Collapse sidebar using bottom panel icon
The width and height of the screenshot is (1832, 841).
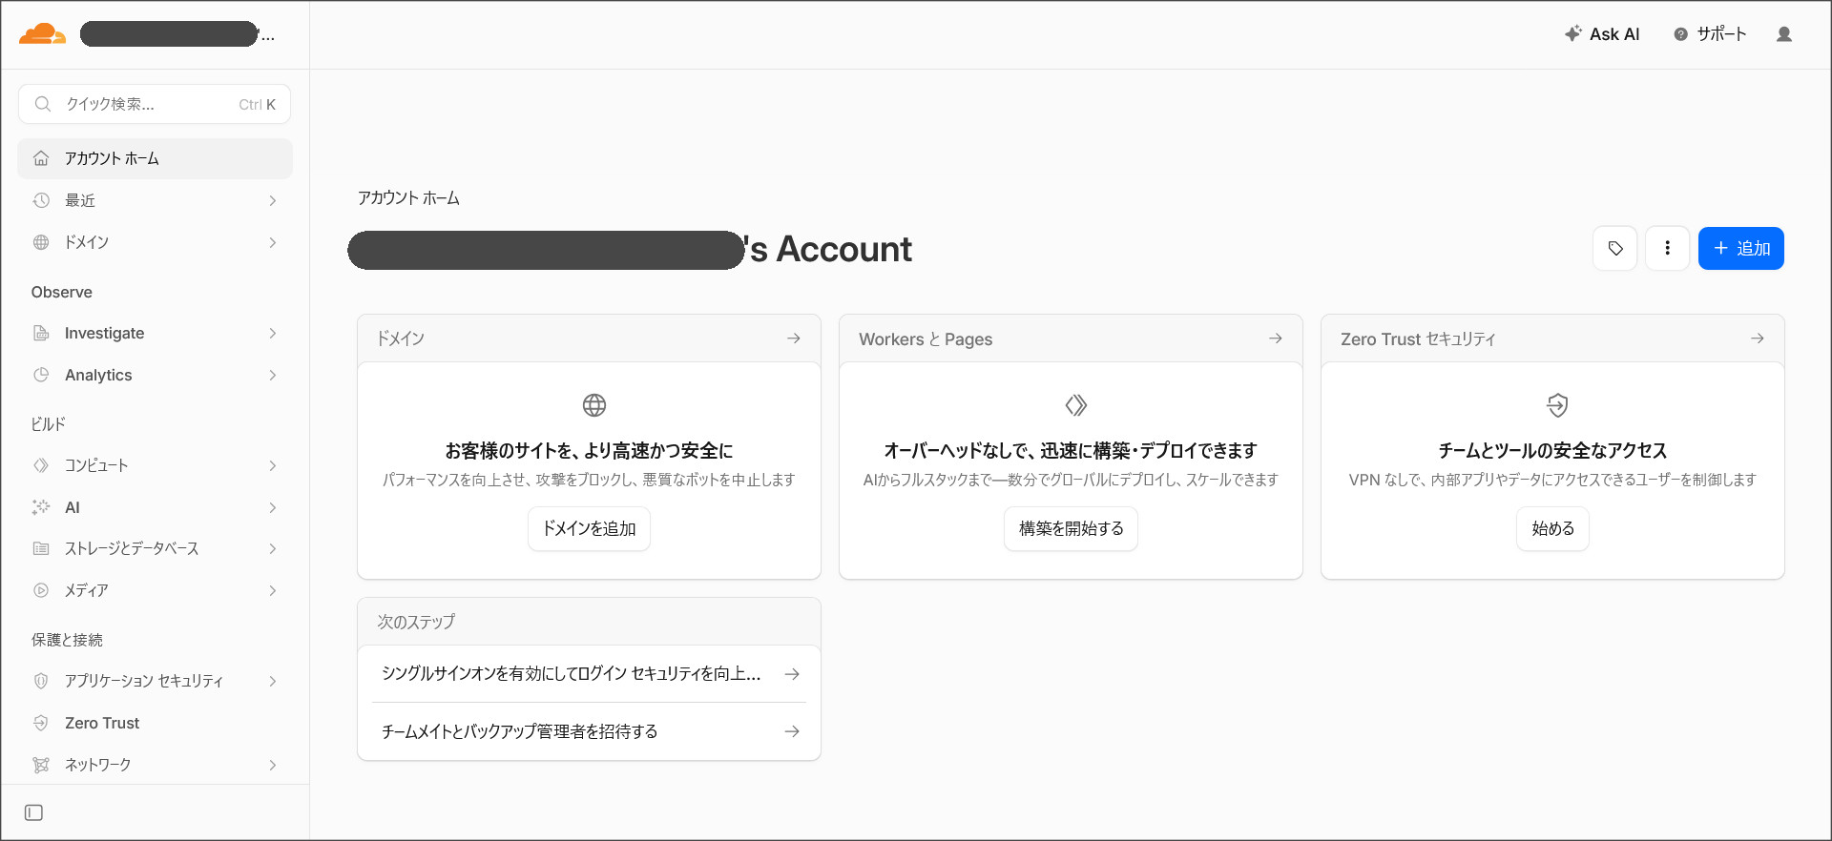click(x=33, y=812)
